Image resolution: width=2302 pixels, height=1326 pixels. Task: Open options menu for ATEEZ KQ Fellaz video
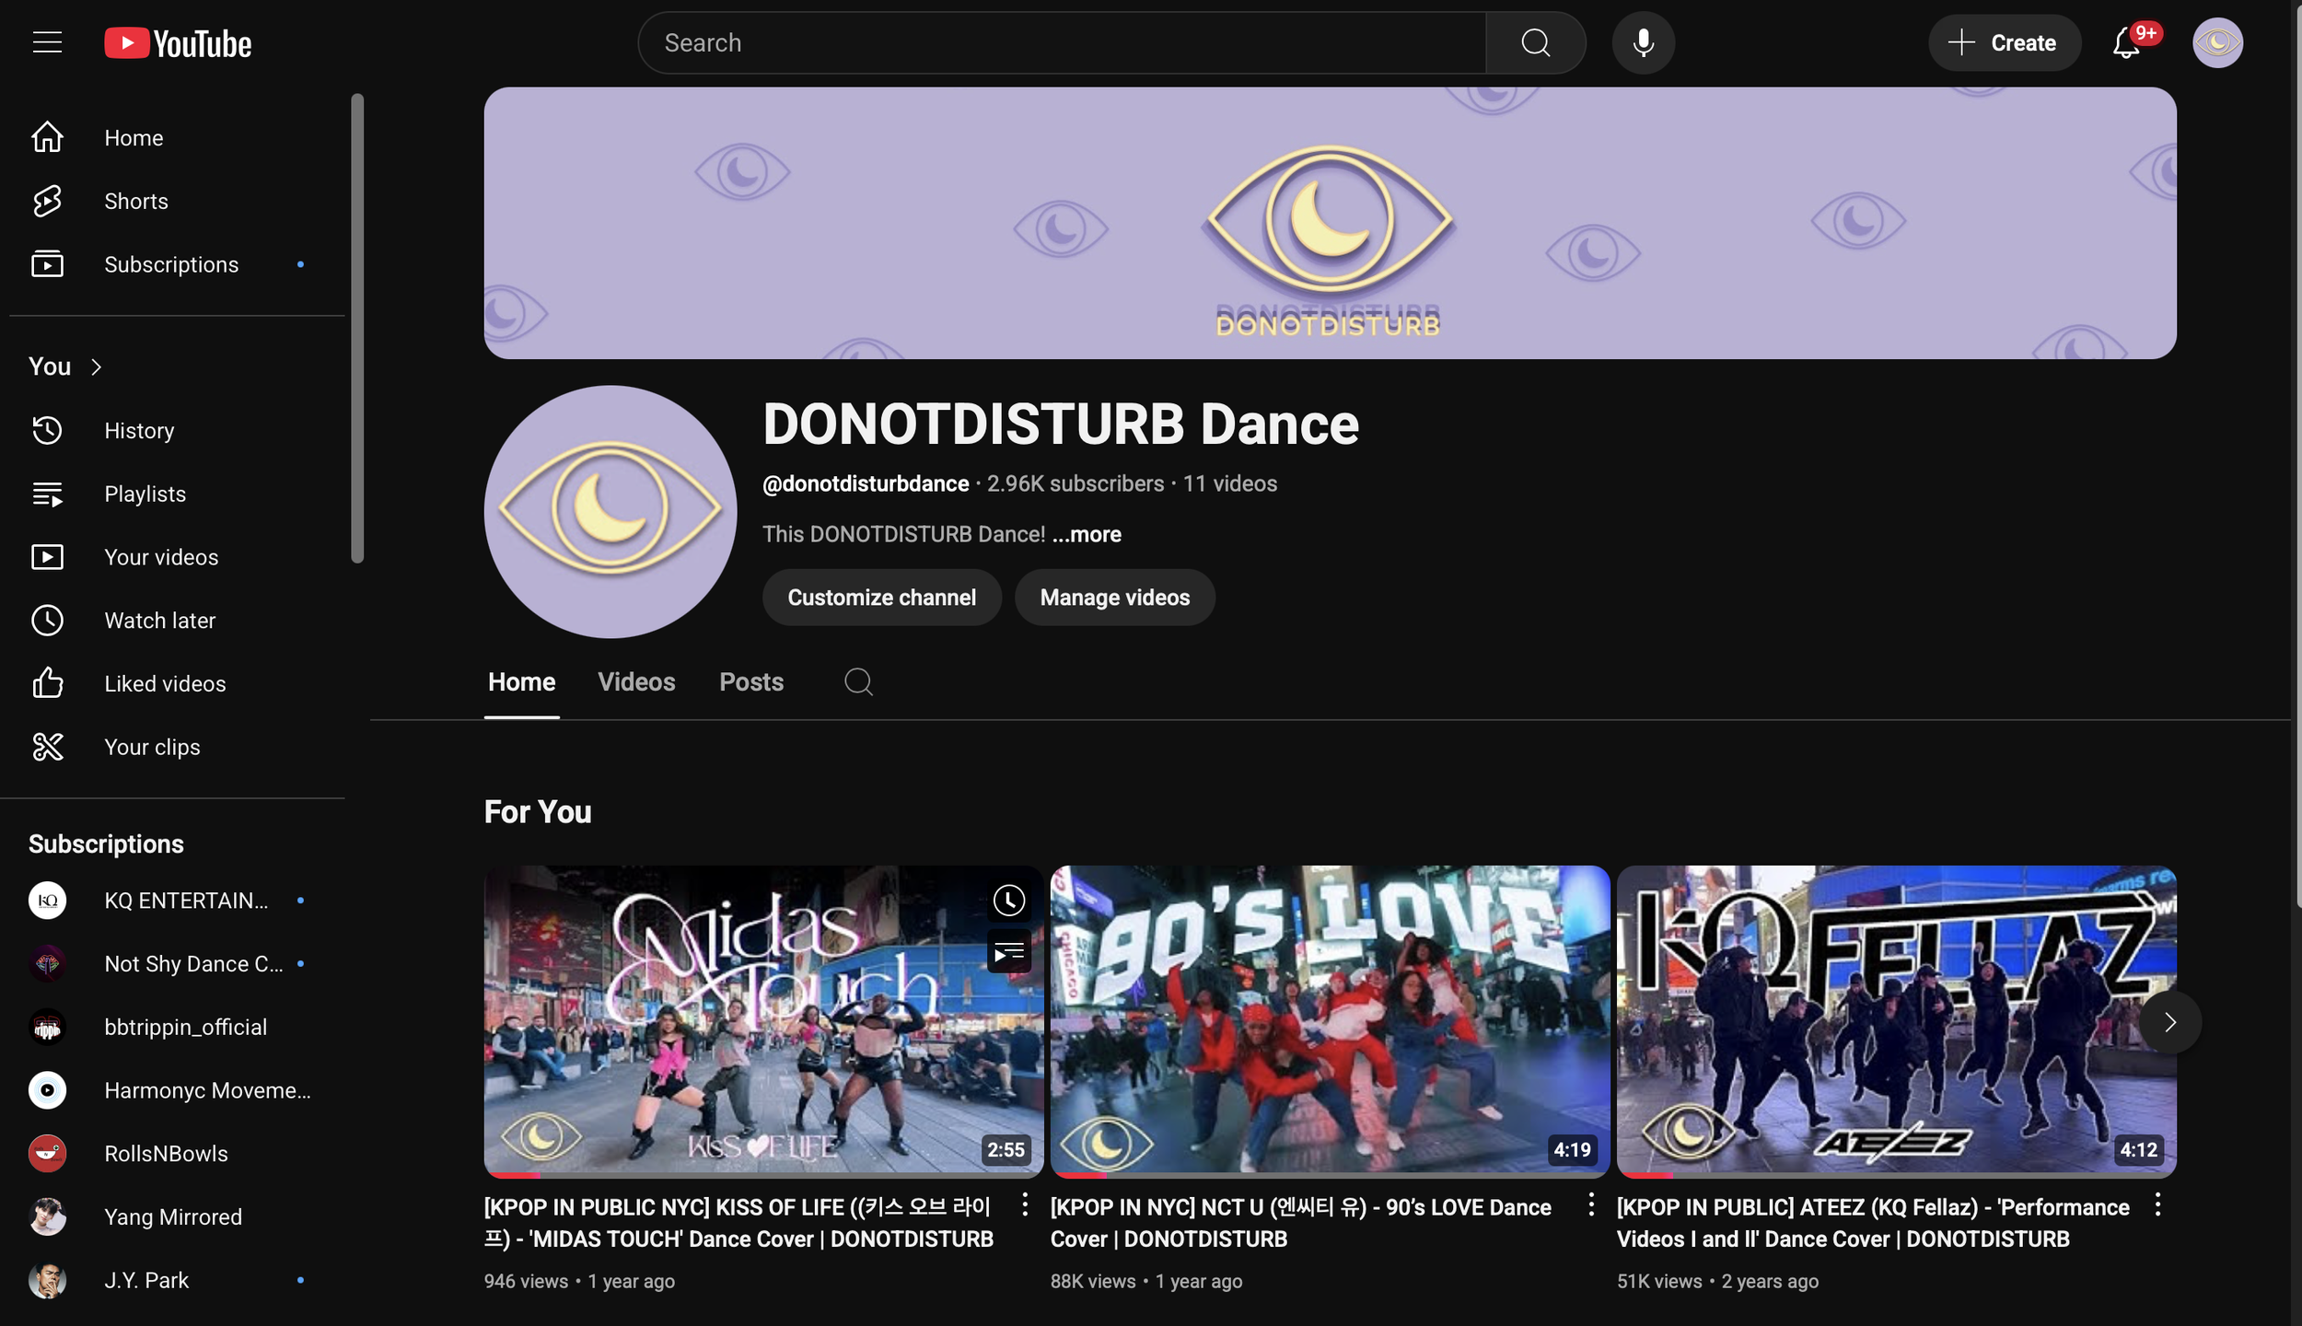(2157, 1204)
